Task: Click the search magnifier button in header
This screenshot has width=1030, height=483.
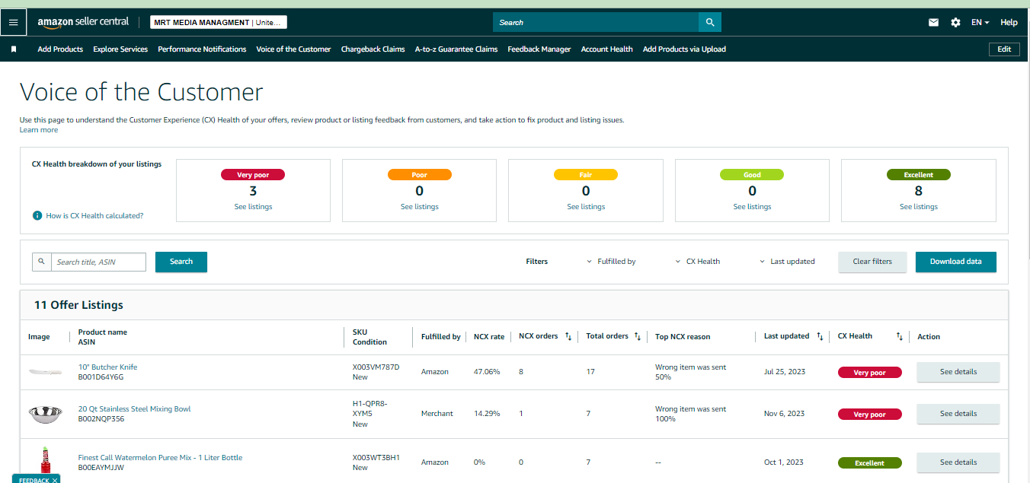Action: (x=710, y=22)
